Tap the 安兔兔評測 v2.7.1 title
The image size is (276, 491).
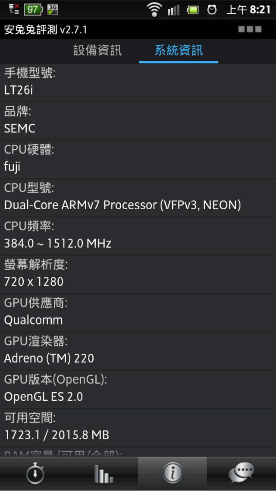click(x=45, y=30)
